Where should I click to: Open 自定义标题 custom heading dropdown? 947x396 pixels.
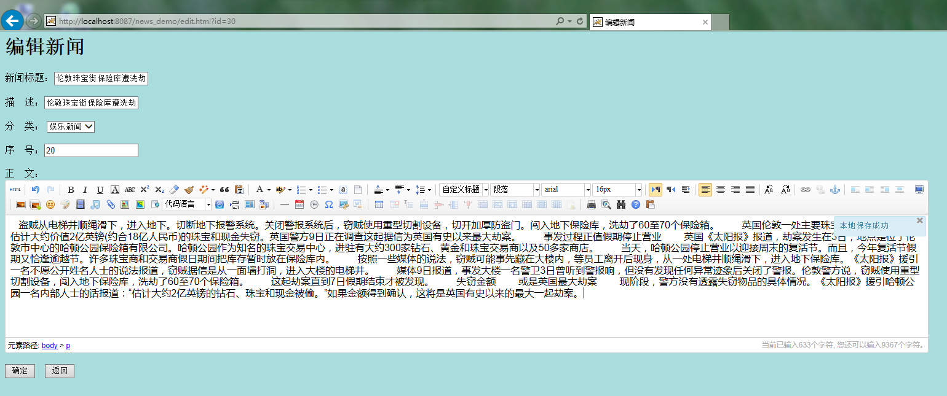(x=464, y=190)
